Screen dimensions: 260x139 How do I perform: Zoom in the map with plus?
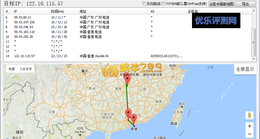249,126
